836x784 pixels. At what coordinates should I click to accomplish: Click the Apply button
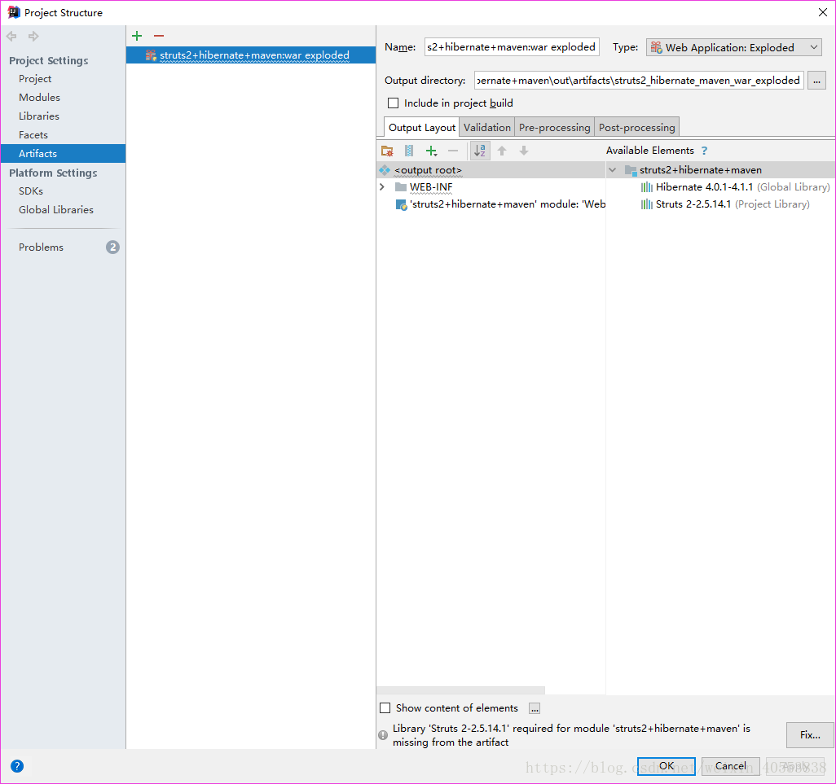pyautogui.click(x=795, y=766)
